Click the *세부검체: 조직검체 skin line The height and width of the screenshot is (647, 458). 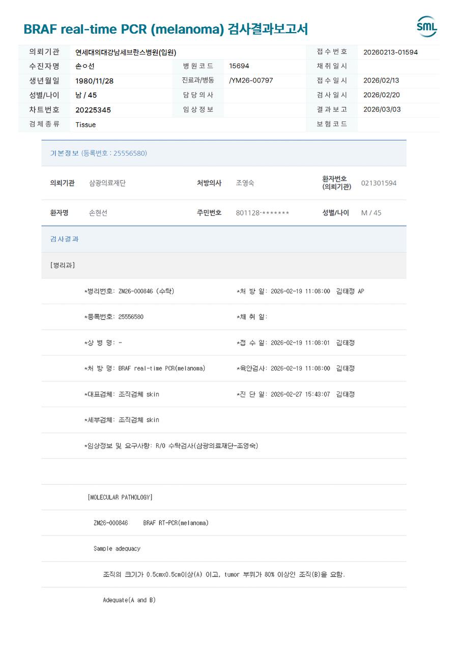[122, 420]
